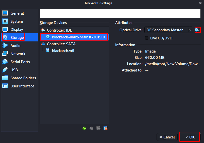Image resolution: width=204 pixels, height=143 pixels.
Task: Choose a virtual optical disk file icon
Action: coord(197,30)
